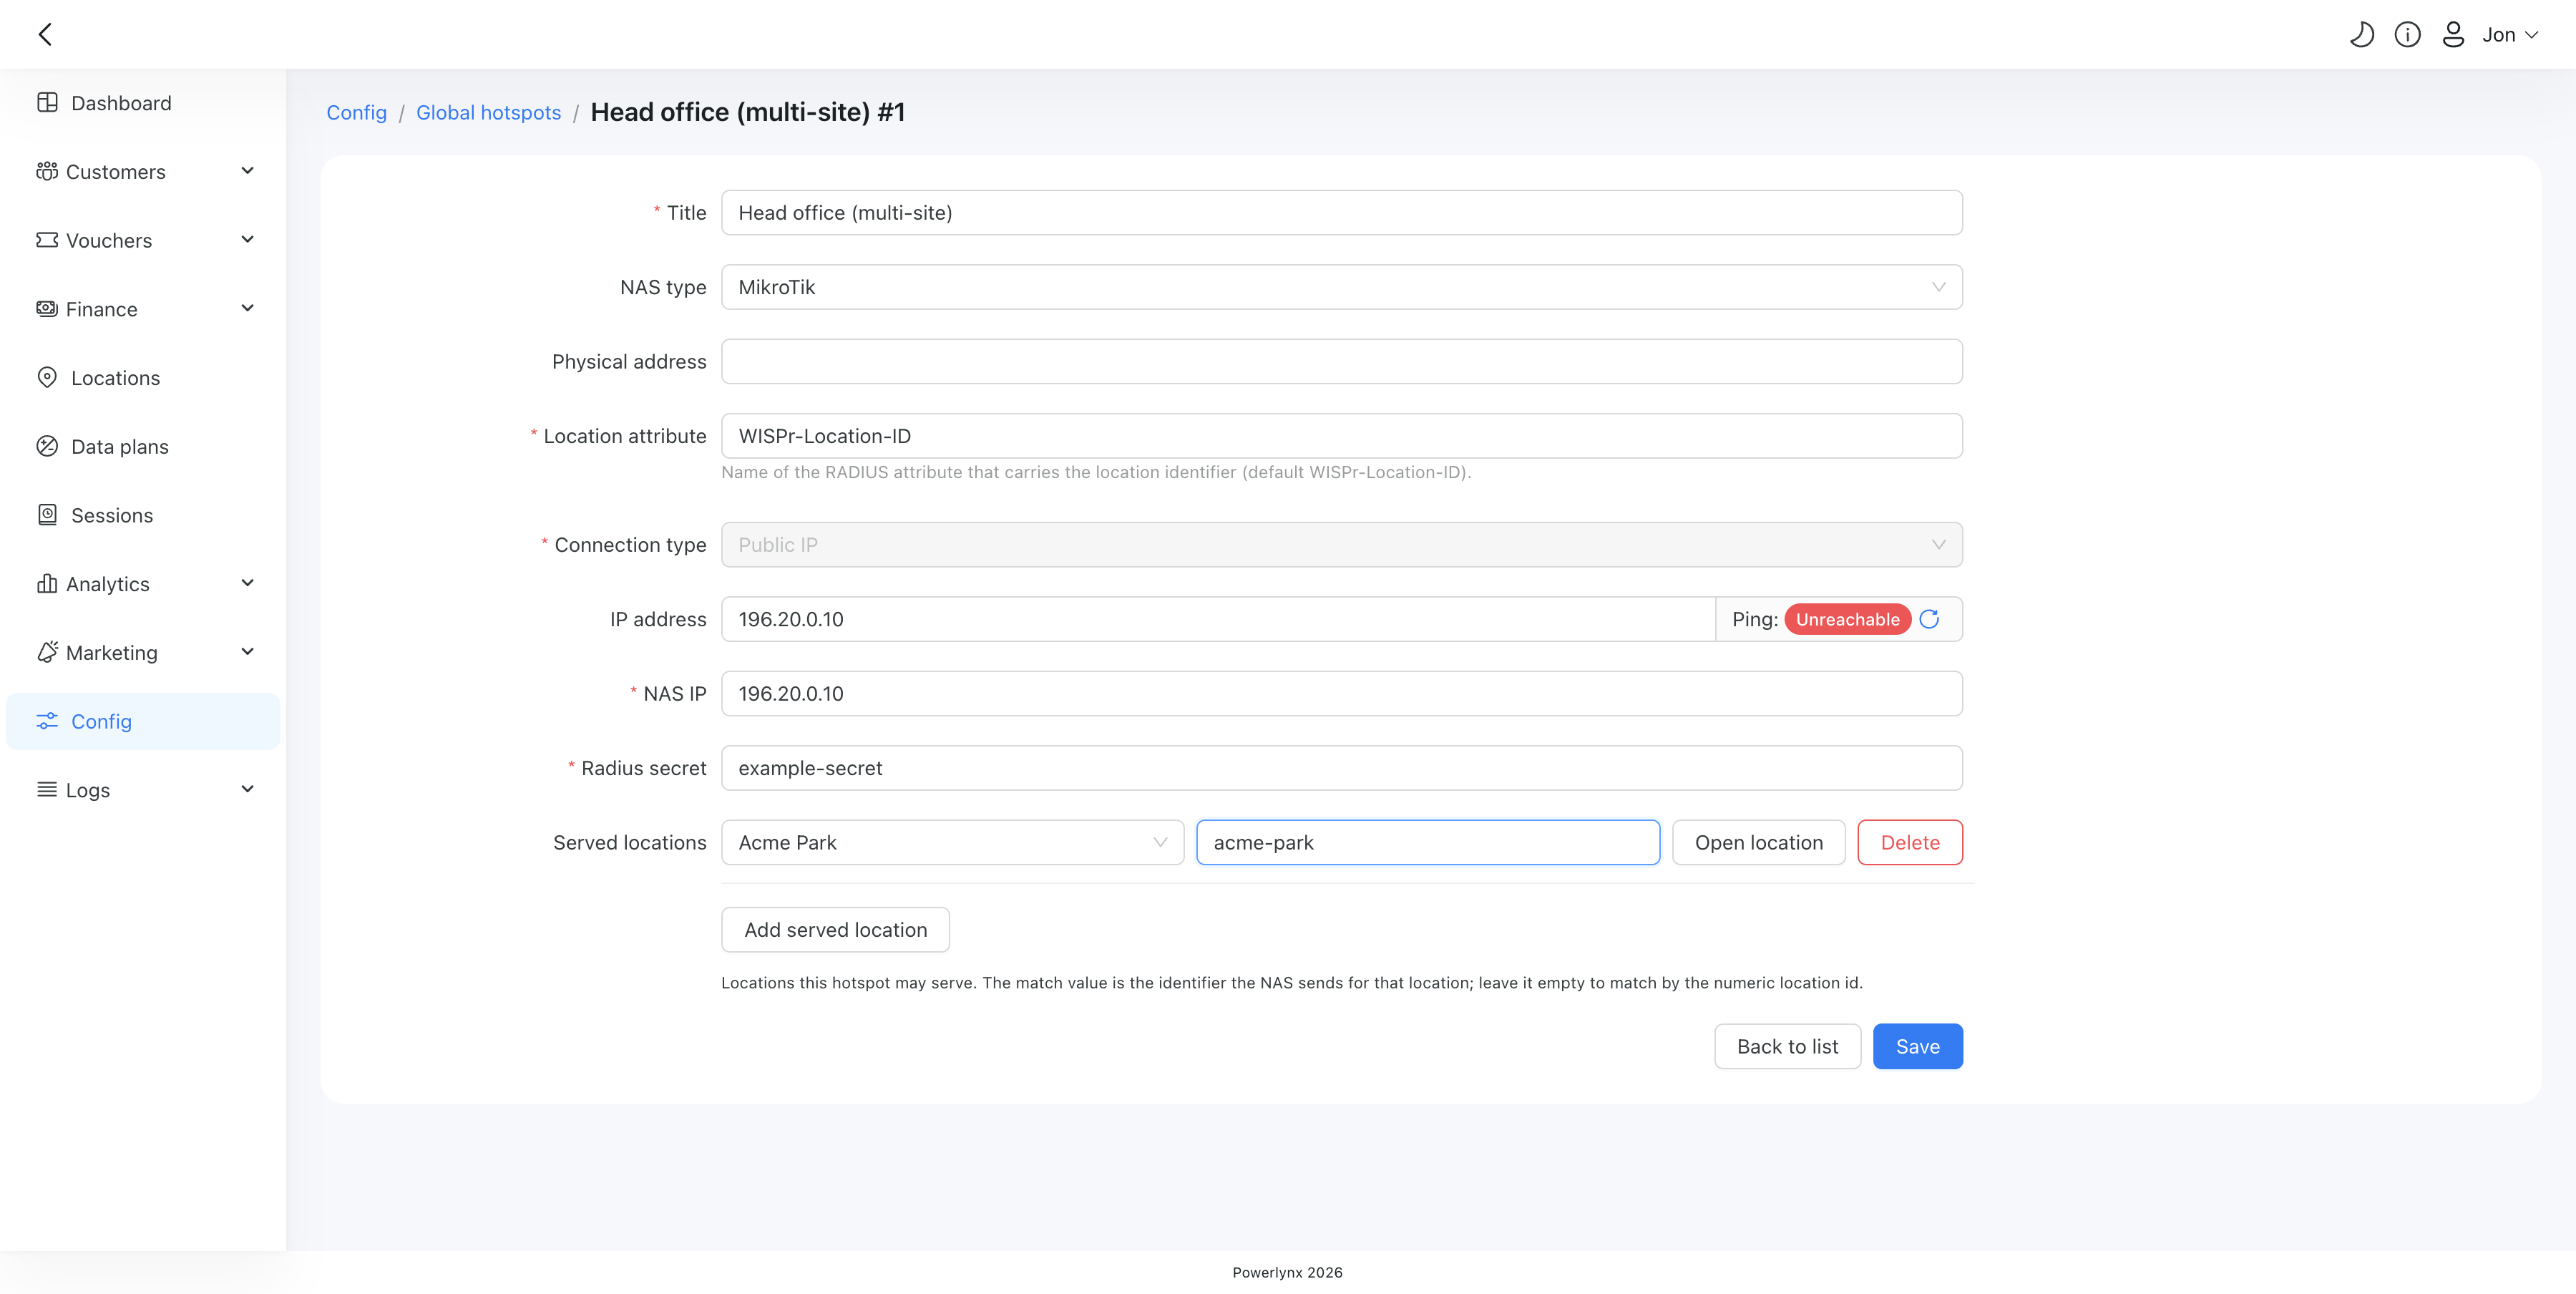2576x1294 pixels.
Task: Click the Marketing bell icon
Action: coord(47,652)
